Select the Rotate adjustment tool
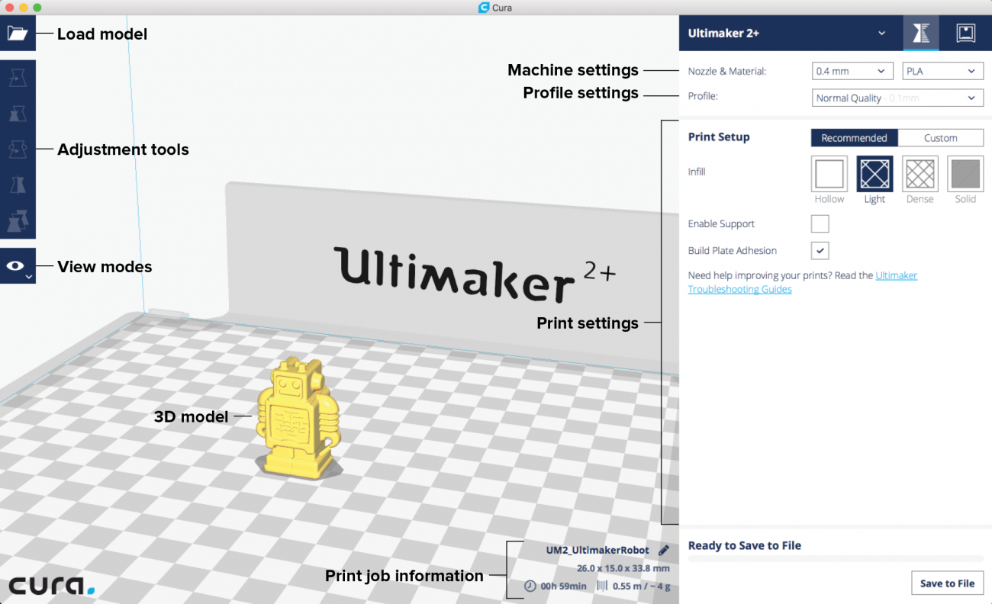Viewport: 992px width, 604px height. [x=18, y=149]
